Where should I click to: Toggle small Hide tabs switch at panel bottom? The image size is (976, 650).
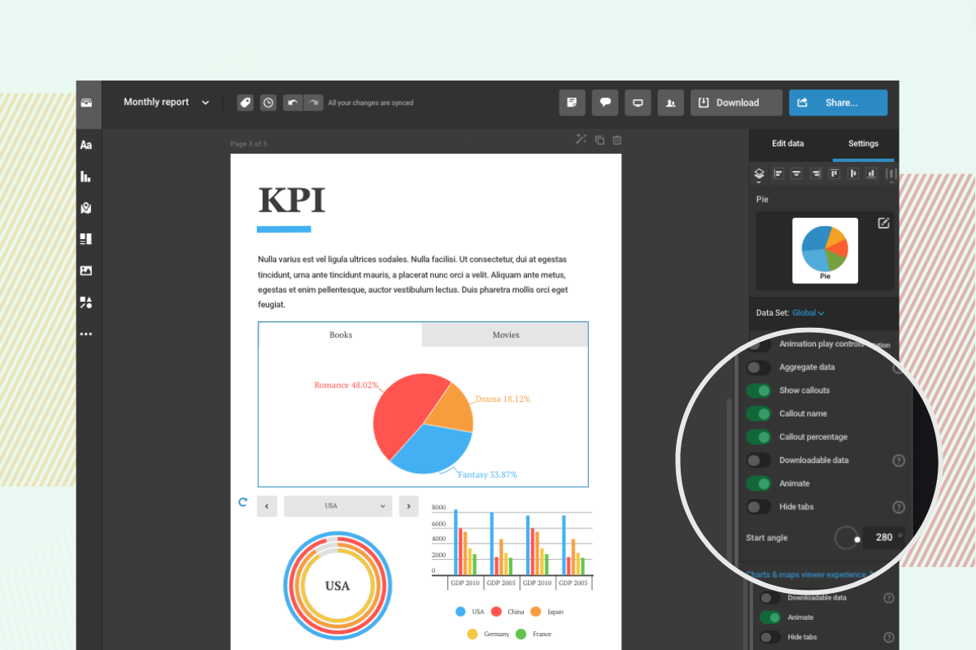(769, 637)
